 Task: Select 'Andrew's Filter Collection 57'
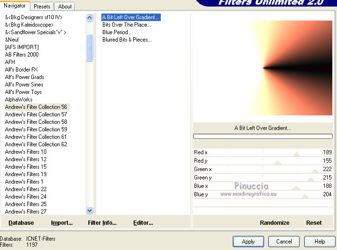click(x=36, y=114)
